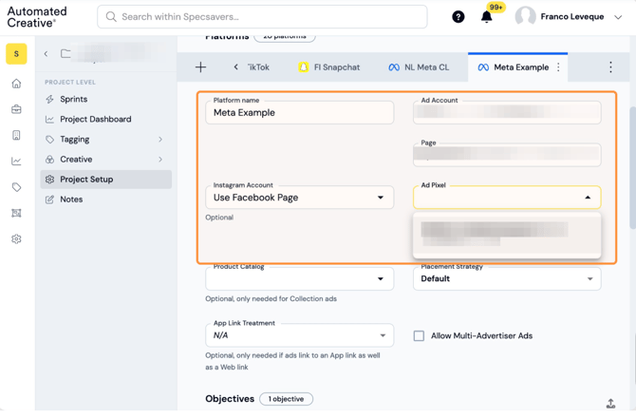Click the yellow S workspace badge
The height and width of the screenshot is (418, 636).
[16, 53]
